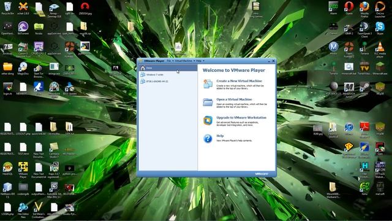Image resolution: width=392 pixels, height=221 pixels.
Task: Open the File menu in VMware Player
Action: pos(170,61)
